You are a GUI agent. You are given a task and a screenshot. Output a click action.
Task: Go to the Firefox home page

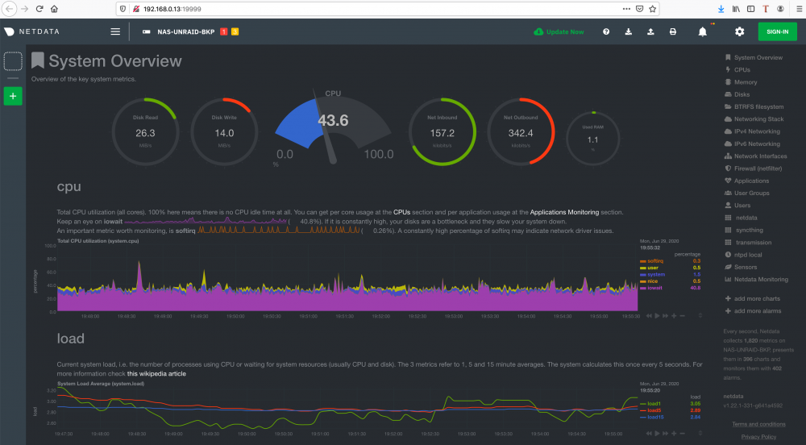click(55, 9)
